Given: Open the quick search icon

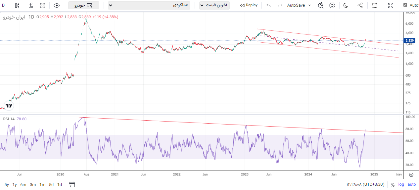Looking at the screenshot, I should pyautogui.click(x=320, y=5).
